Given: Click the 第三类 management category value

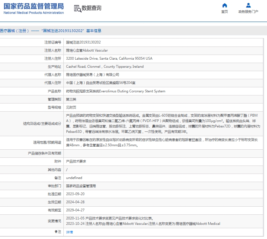Looking at the screenshot, I should point(71,99).
